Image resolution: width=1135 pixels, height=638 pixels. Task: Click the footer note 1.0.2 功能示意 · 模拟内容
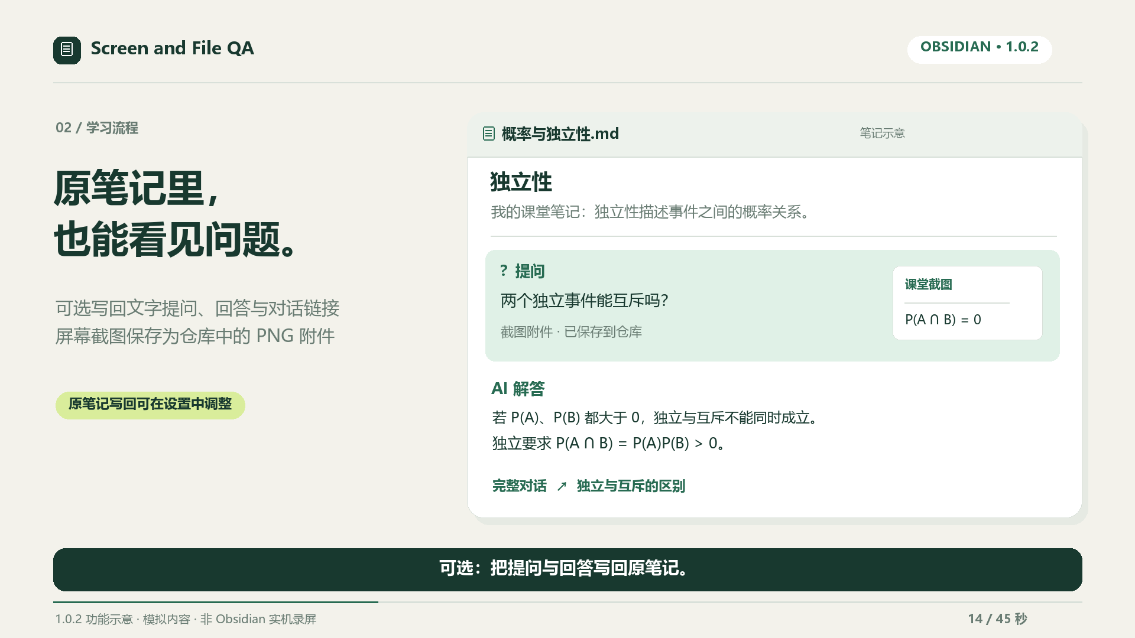click(x=186, y=619)
